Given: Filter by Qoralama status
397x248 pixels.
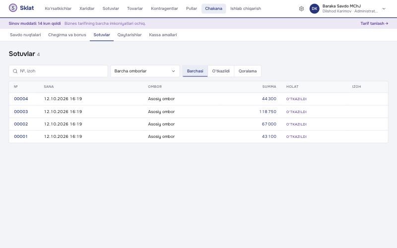Looking at the screenshot, I should [247, 71].
